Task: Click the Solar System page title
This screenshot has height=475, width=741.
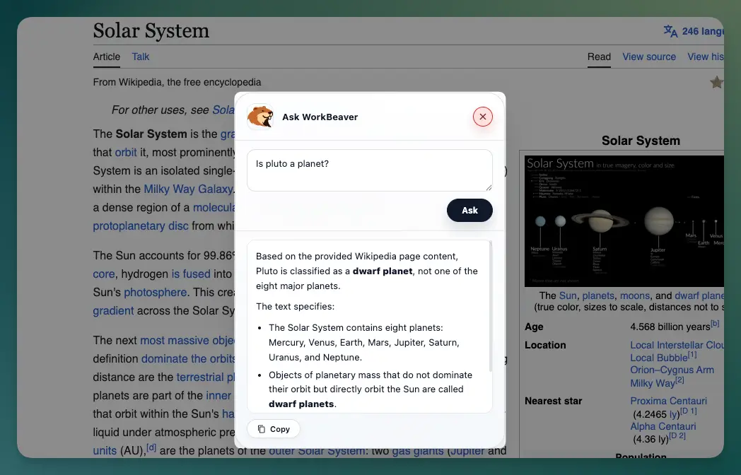Action: pos(151,30)
